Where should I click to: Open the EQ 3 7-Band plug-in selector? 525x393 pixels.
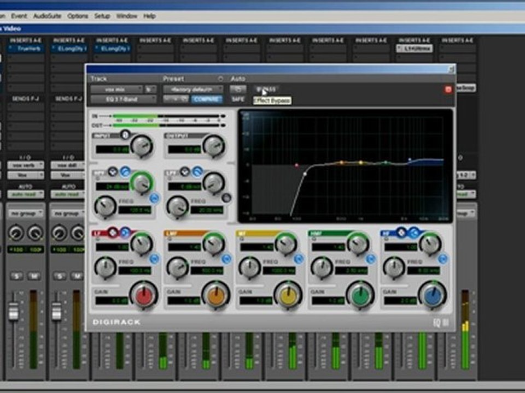pyautogui.click(x=123, y=99)
